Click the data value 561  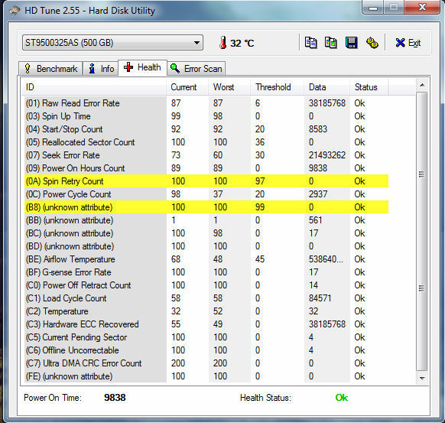(x=315, y=220)
